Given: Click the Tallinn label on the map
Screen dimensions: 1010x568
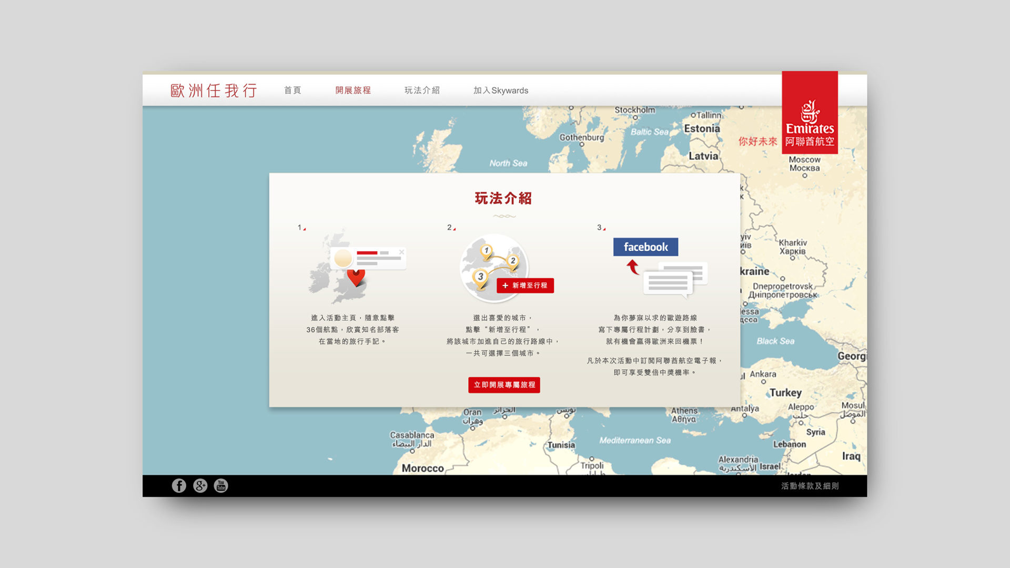Looking at the screenshot, I should click(x=709, y=115).
